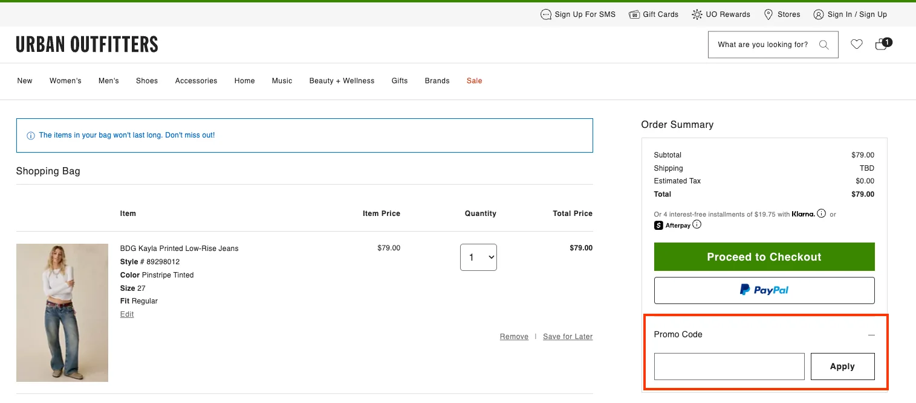Screen dimensions: 916x403
Task: Click the Stores link text
Action: coord(789,14)
